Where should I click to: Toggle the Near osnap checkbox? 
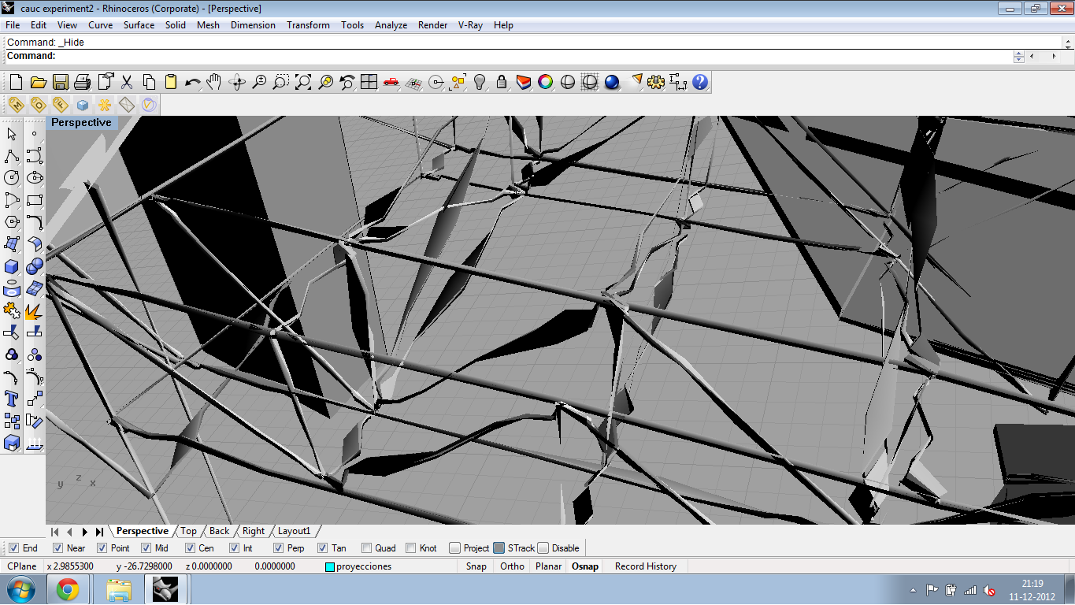[x=57, y=548]
